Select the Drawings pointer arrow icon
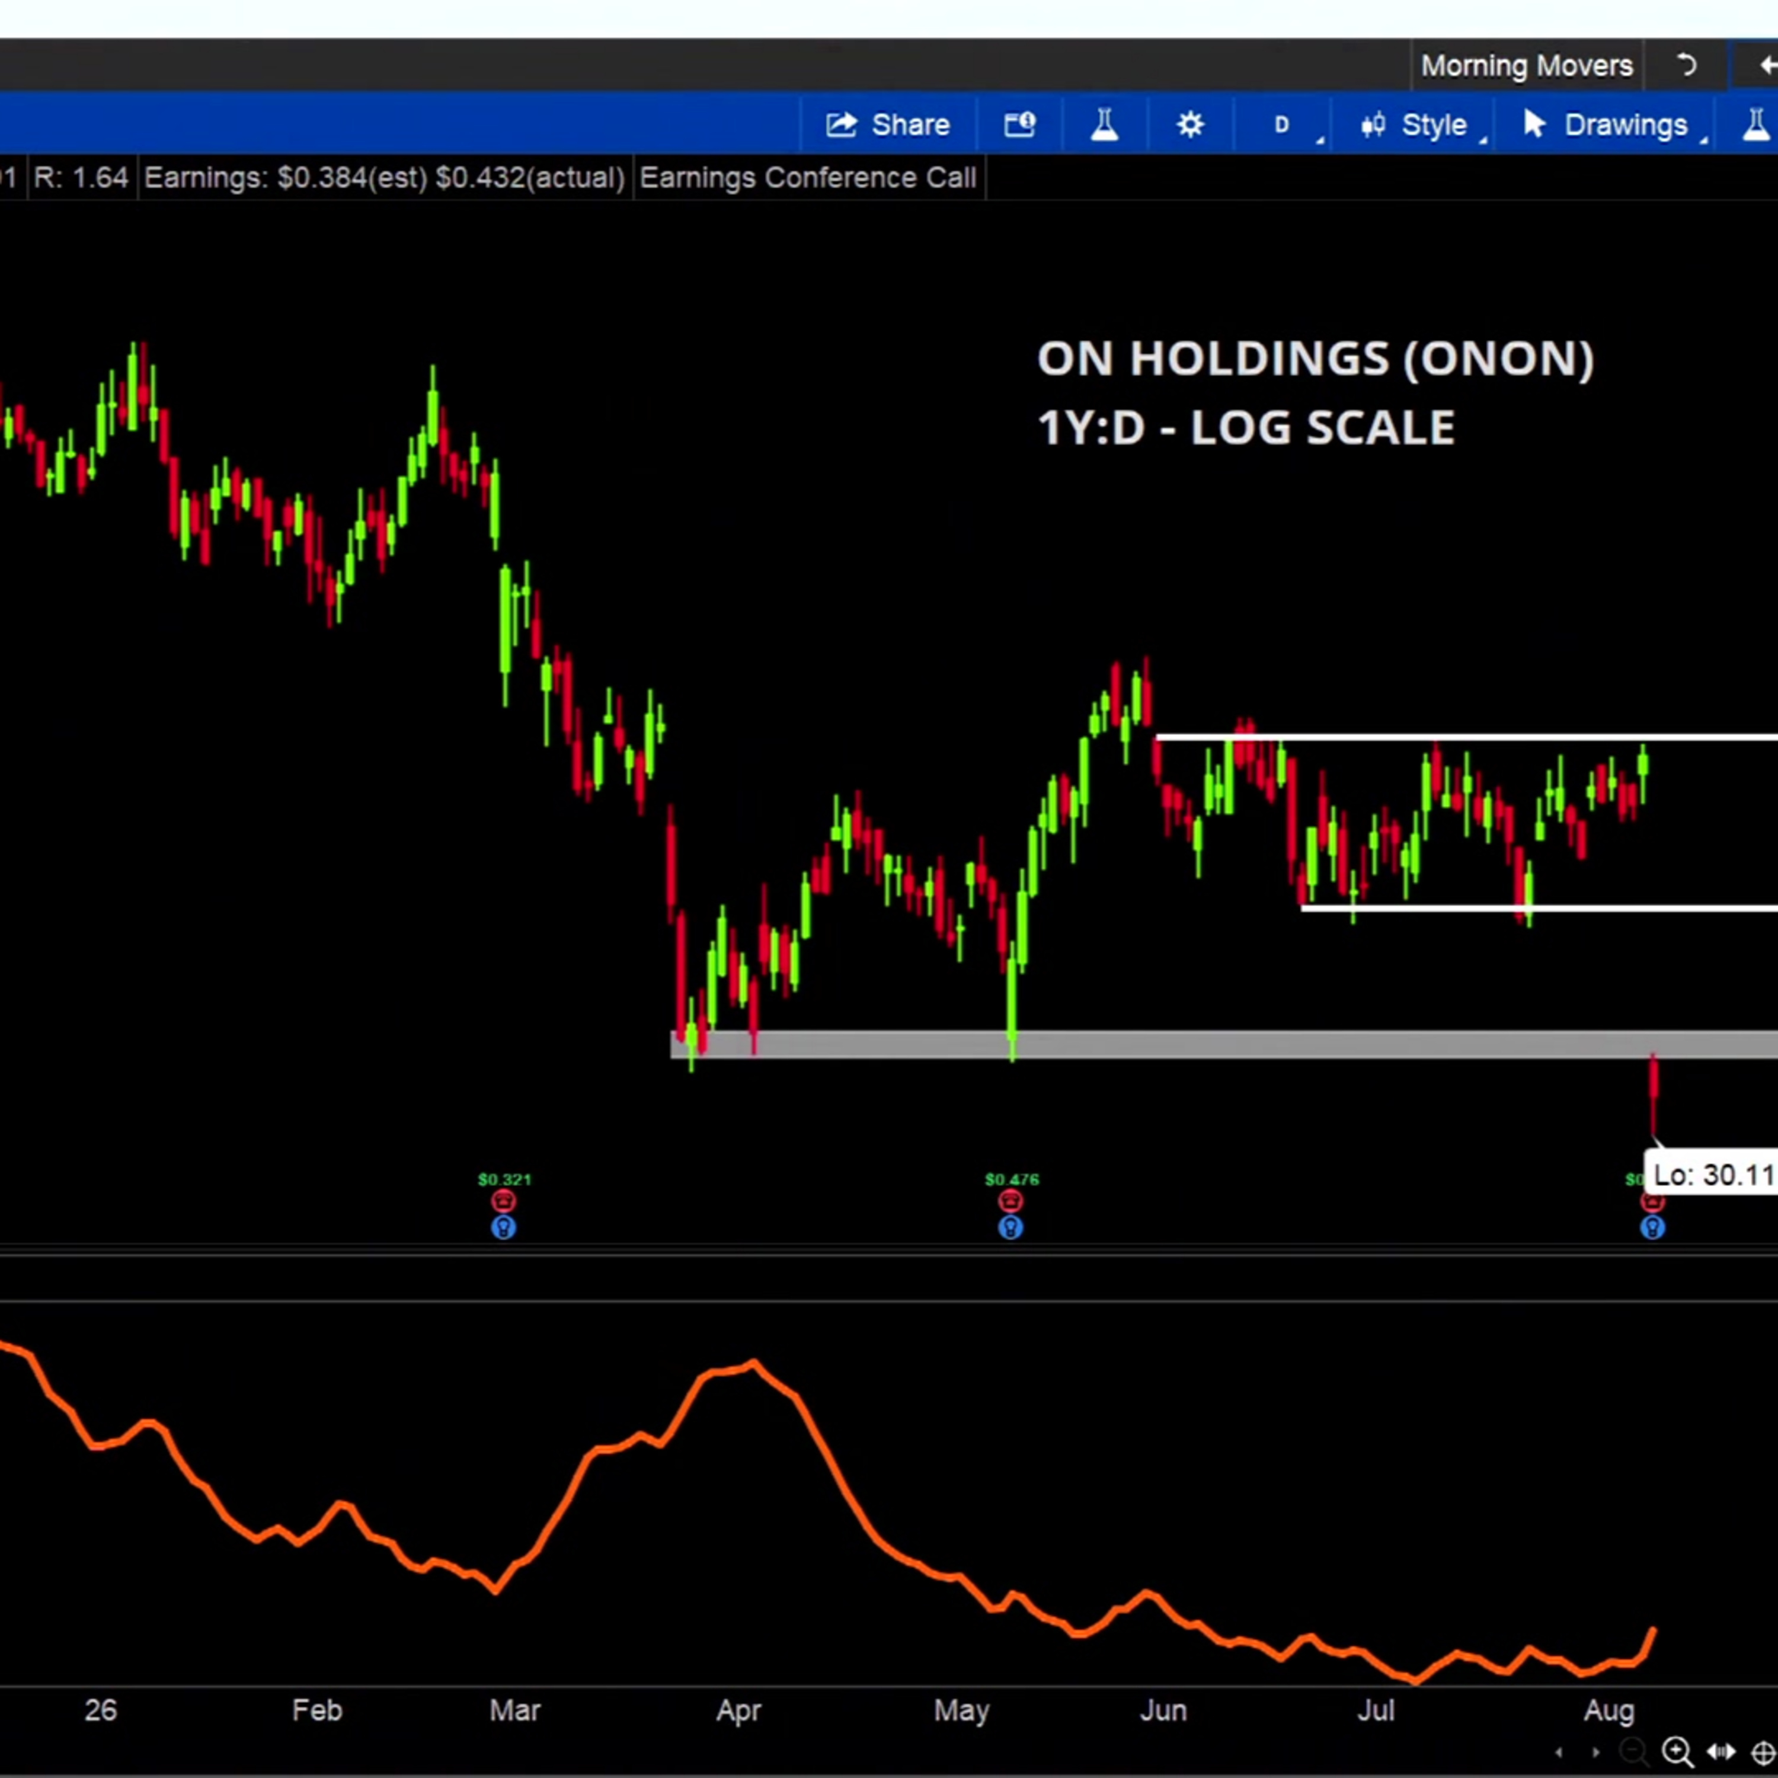Viewport: 1778px width, 1778px height. click(1534, 123)
